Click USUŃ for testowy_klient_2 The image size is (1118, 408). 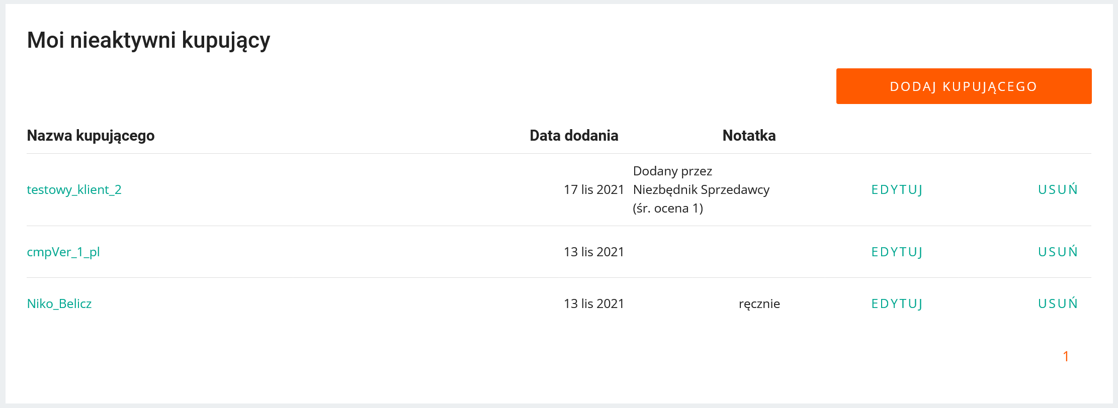tap(1058, 190)
